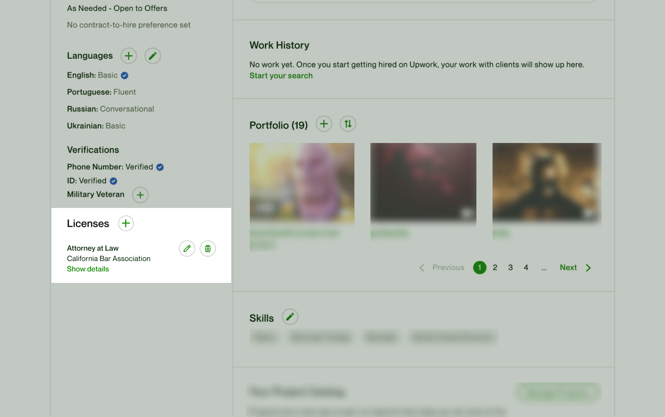Click the pagination ellipsis for more pages
Screen dimensions: 665x417
pos(544,268)
